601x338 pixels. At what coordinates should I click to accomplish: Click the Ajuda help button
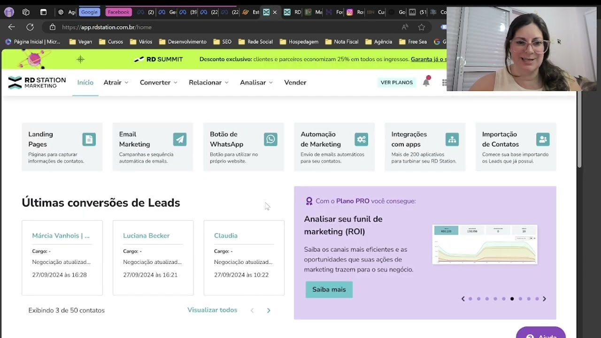(x=541, y=333)
